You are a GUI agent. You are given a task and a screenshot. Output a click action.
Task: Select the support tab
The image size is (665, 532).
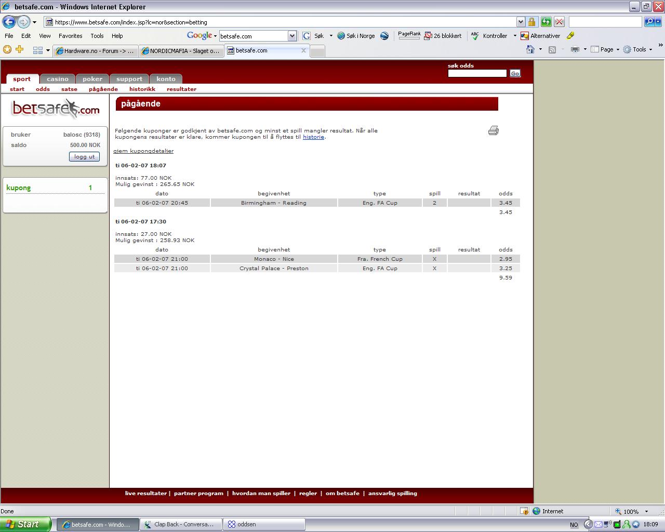click(129, 79)
